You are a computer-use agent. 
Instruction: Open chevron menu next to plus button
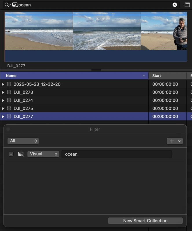(180, 141)
